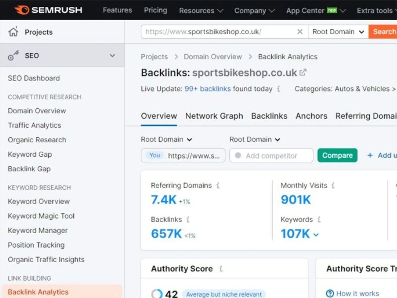Click the NEW badge on App Center

coord(332,10)
